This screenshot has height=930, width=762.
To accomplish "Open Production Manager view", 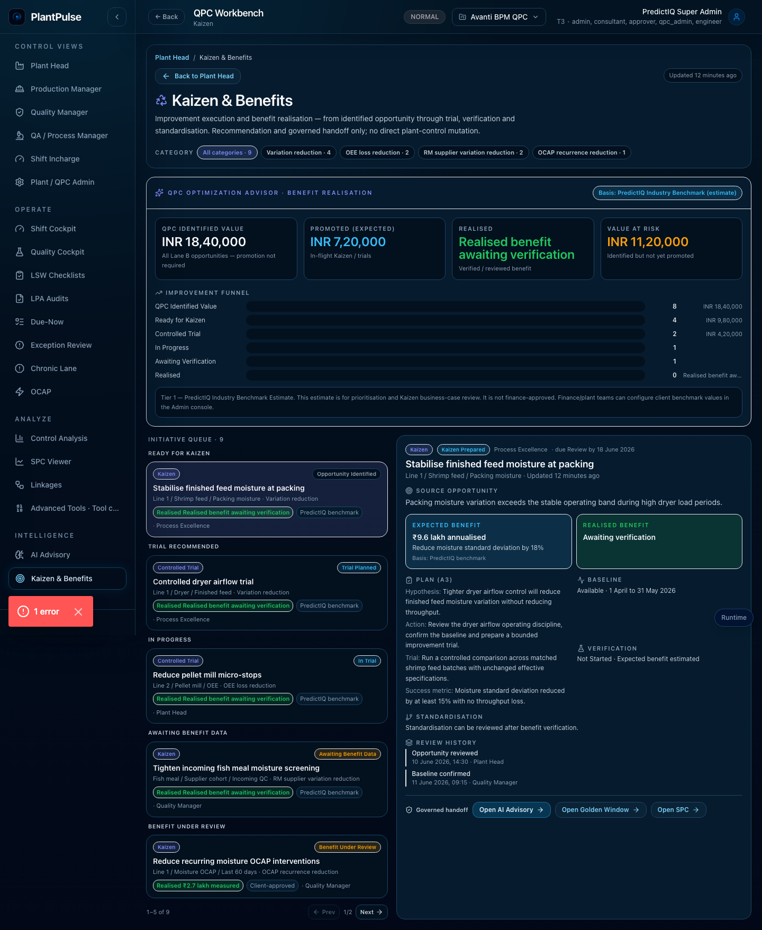I will click(x=67, y=89).
